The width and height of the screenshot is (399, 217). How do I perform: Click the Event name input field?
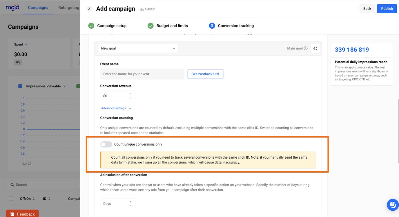tap(142, 74)
